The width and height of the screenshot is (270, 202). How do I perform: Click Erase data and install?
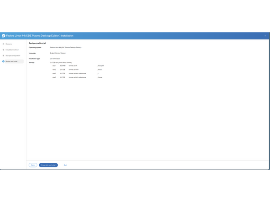click(x=48, y=165)
